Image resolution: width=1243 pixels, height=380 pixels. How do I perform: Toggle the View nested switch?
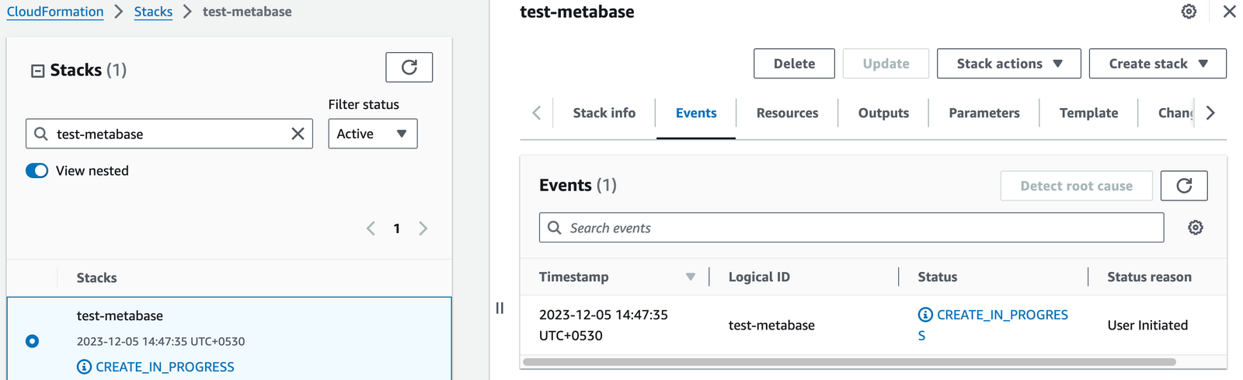[x=37, y=171]
